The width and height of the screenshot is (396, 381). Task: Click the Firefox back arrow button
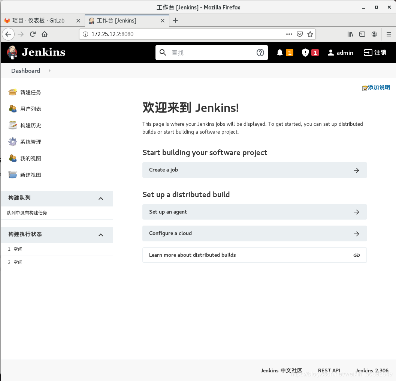pos(8,34)
